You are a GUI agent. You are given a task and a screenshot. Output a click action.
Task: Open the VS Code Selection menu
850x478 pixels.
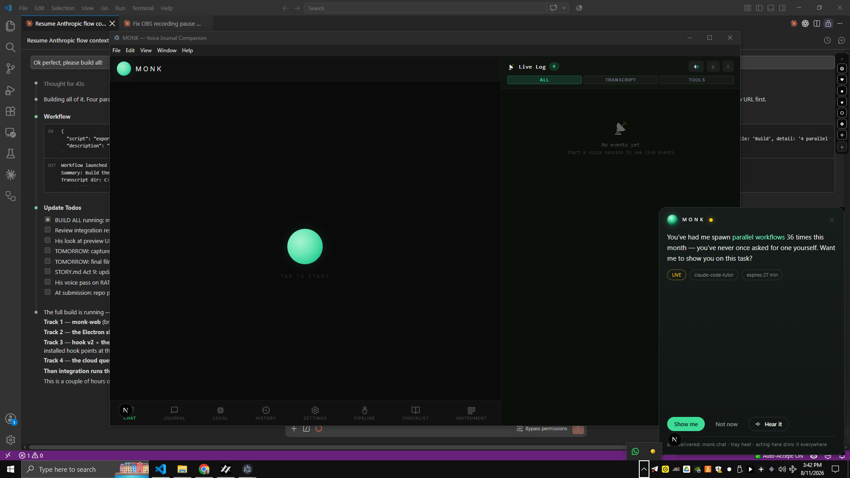point(63,8)
